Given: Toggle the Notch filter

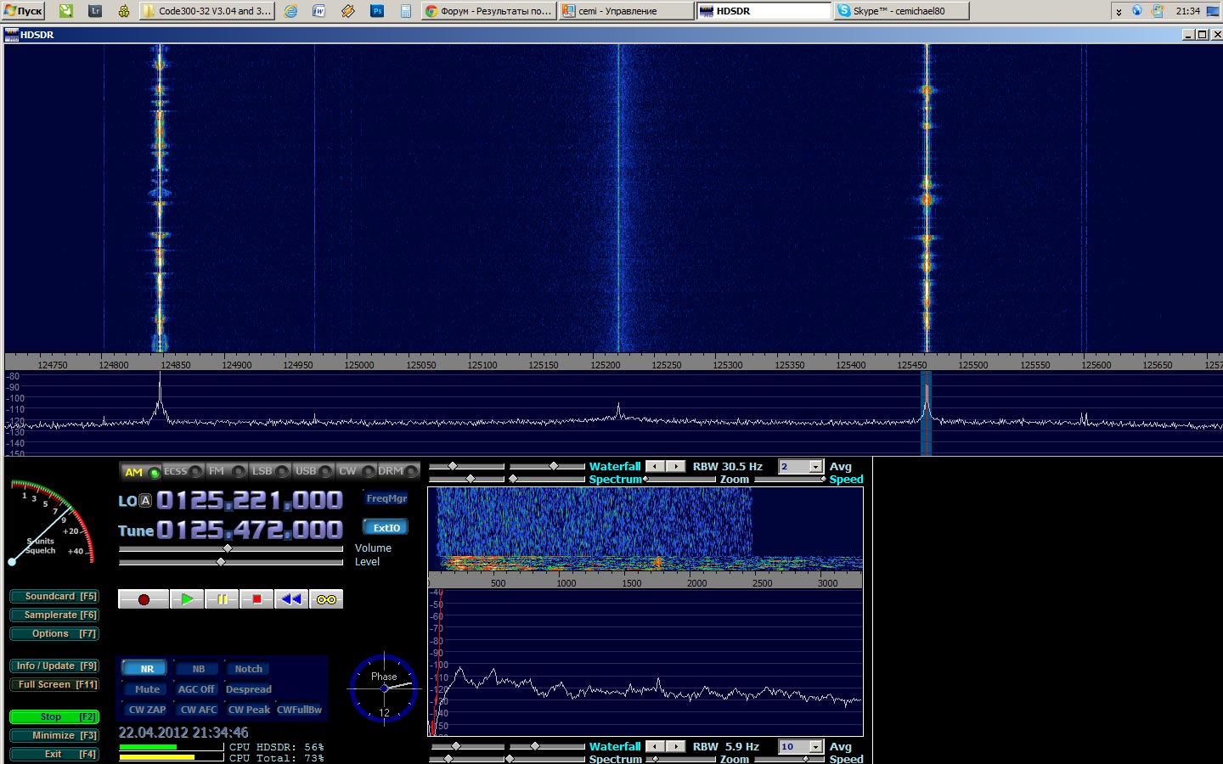Looking at the screenshot, I should (248, 669).
